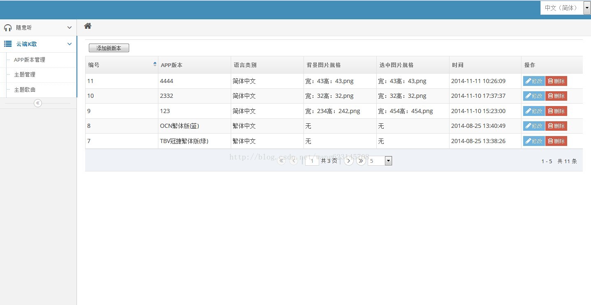Click the 选中图片规格 column header

click(x=413, y=65)
